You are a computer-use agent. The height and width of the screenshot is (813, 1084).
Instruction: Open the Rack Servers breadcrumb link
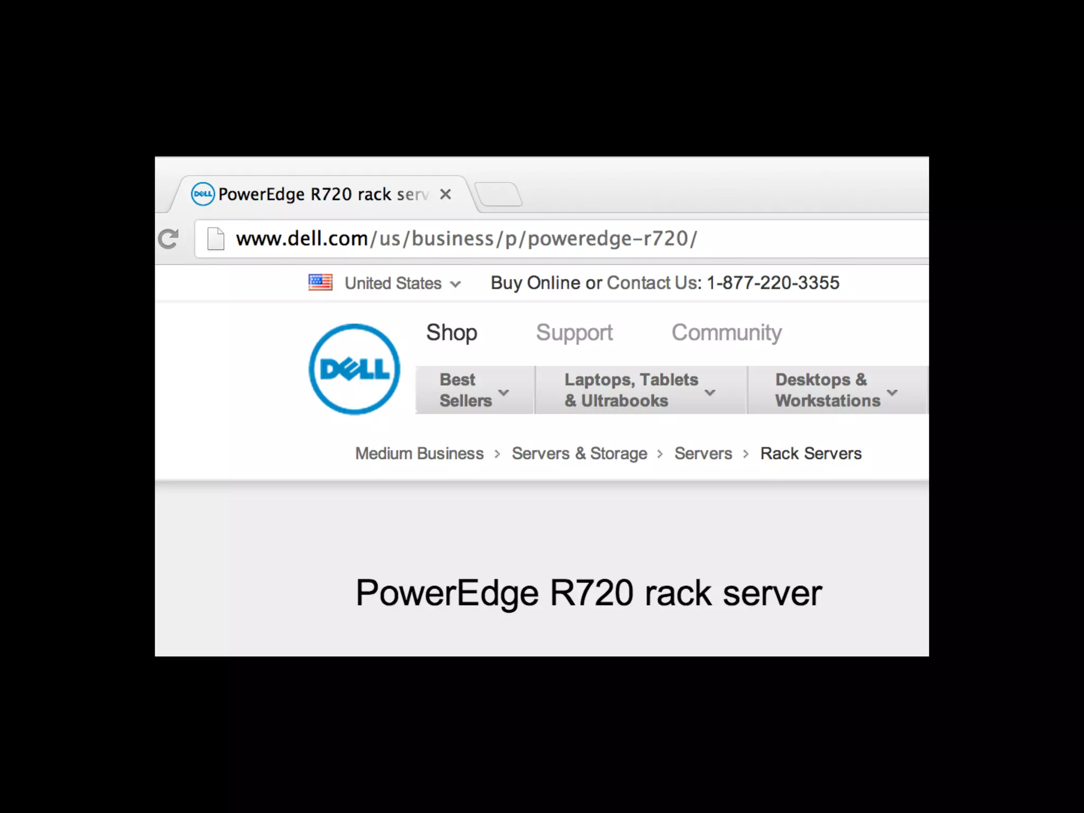click(811, 454)
